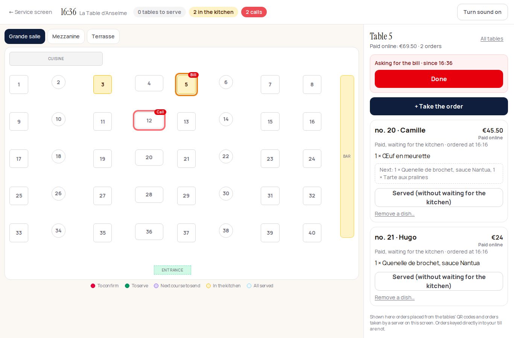
Task: Switch to Terrasse room tab
Action: [103, 36]
